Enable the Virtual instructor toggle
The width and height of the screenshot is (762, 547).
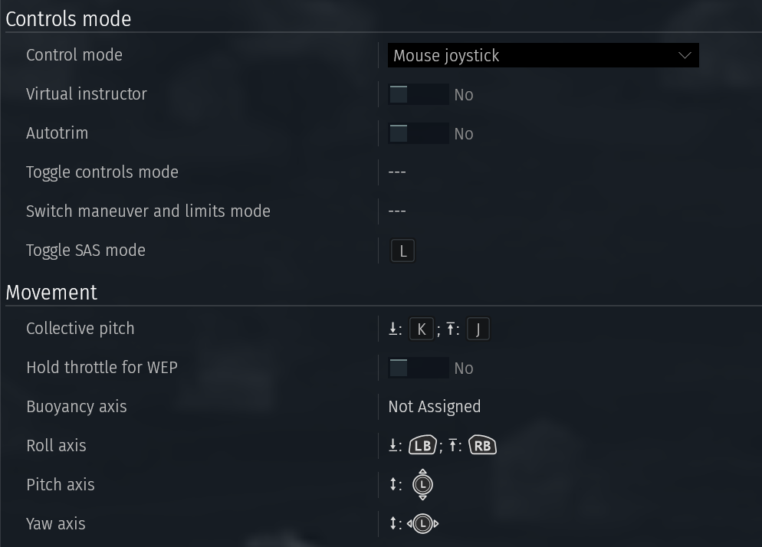pyautogui.click(x=419, y=94)
